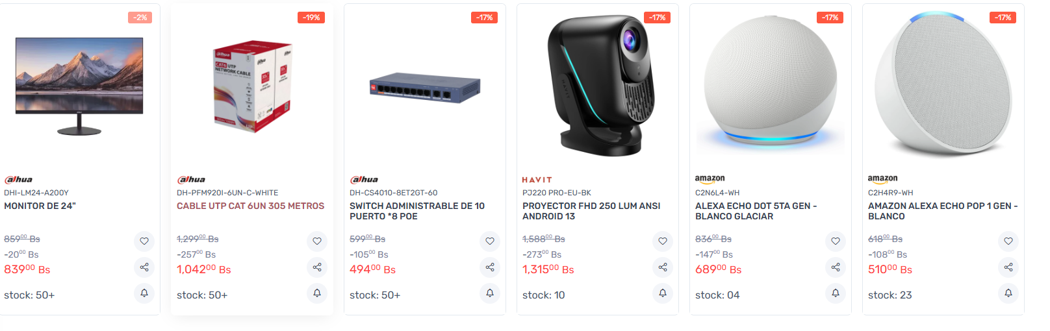
Task: Share the Havit projector listing
Action: (x=663, y=267)
